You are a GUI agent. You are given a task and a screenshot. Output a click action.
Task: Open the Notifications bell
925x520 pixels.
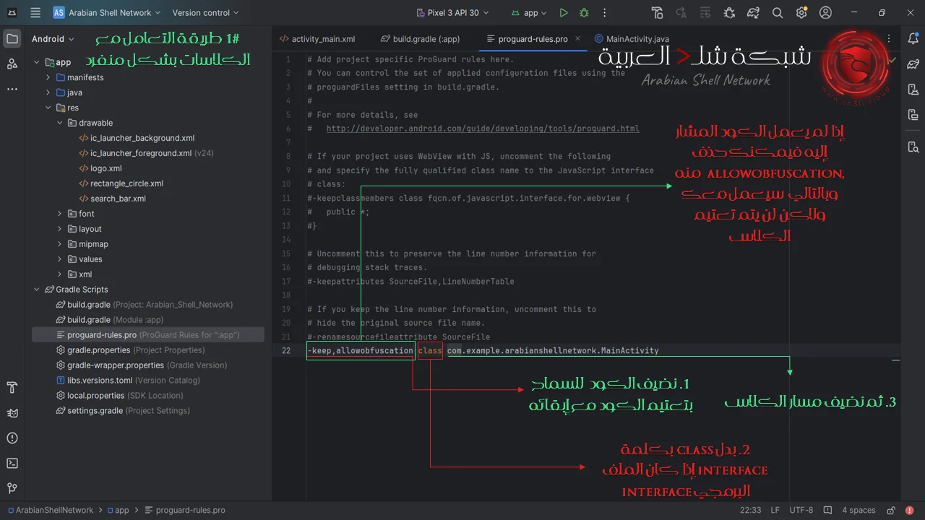click(x=913, y=39)
